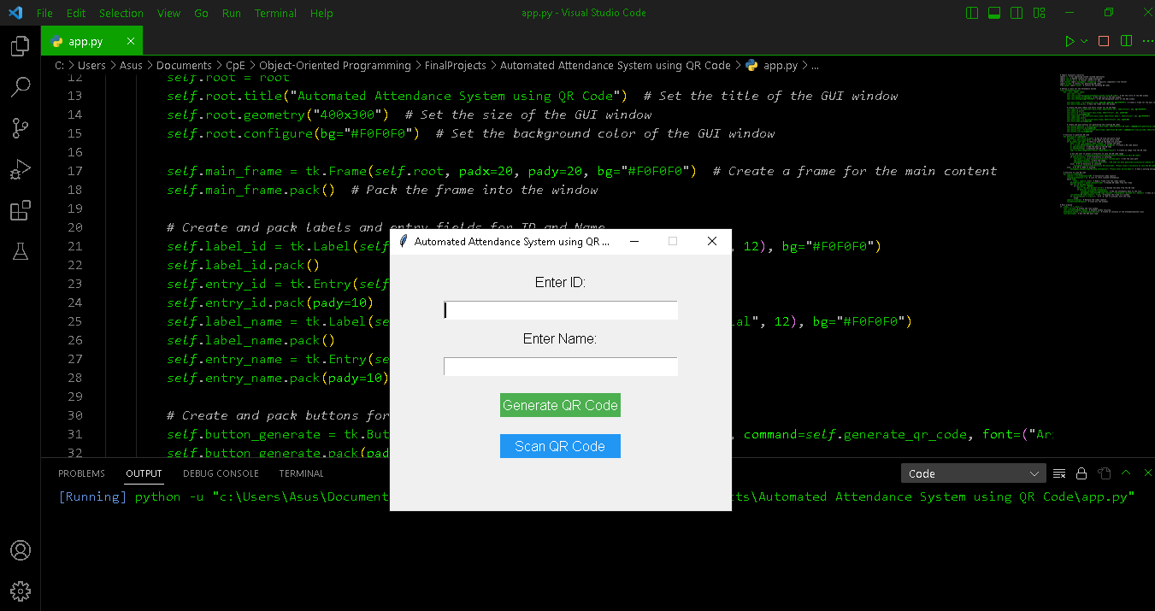Image resolution: width=1155 pixels, height=611 pixels.
Task: Run the Python file using the play icon
Action: pos(1069,39)
